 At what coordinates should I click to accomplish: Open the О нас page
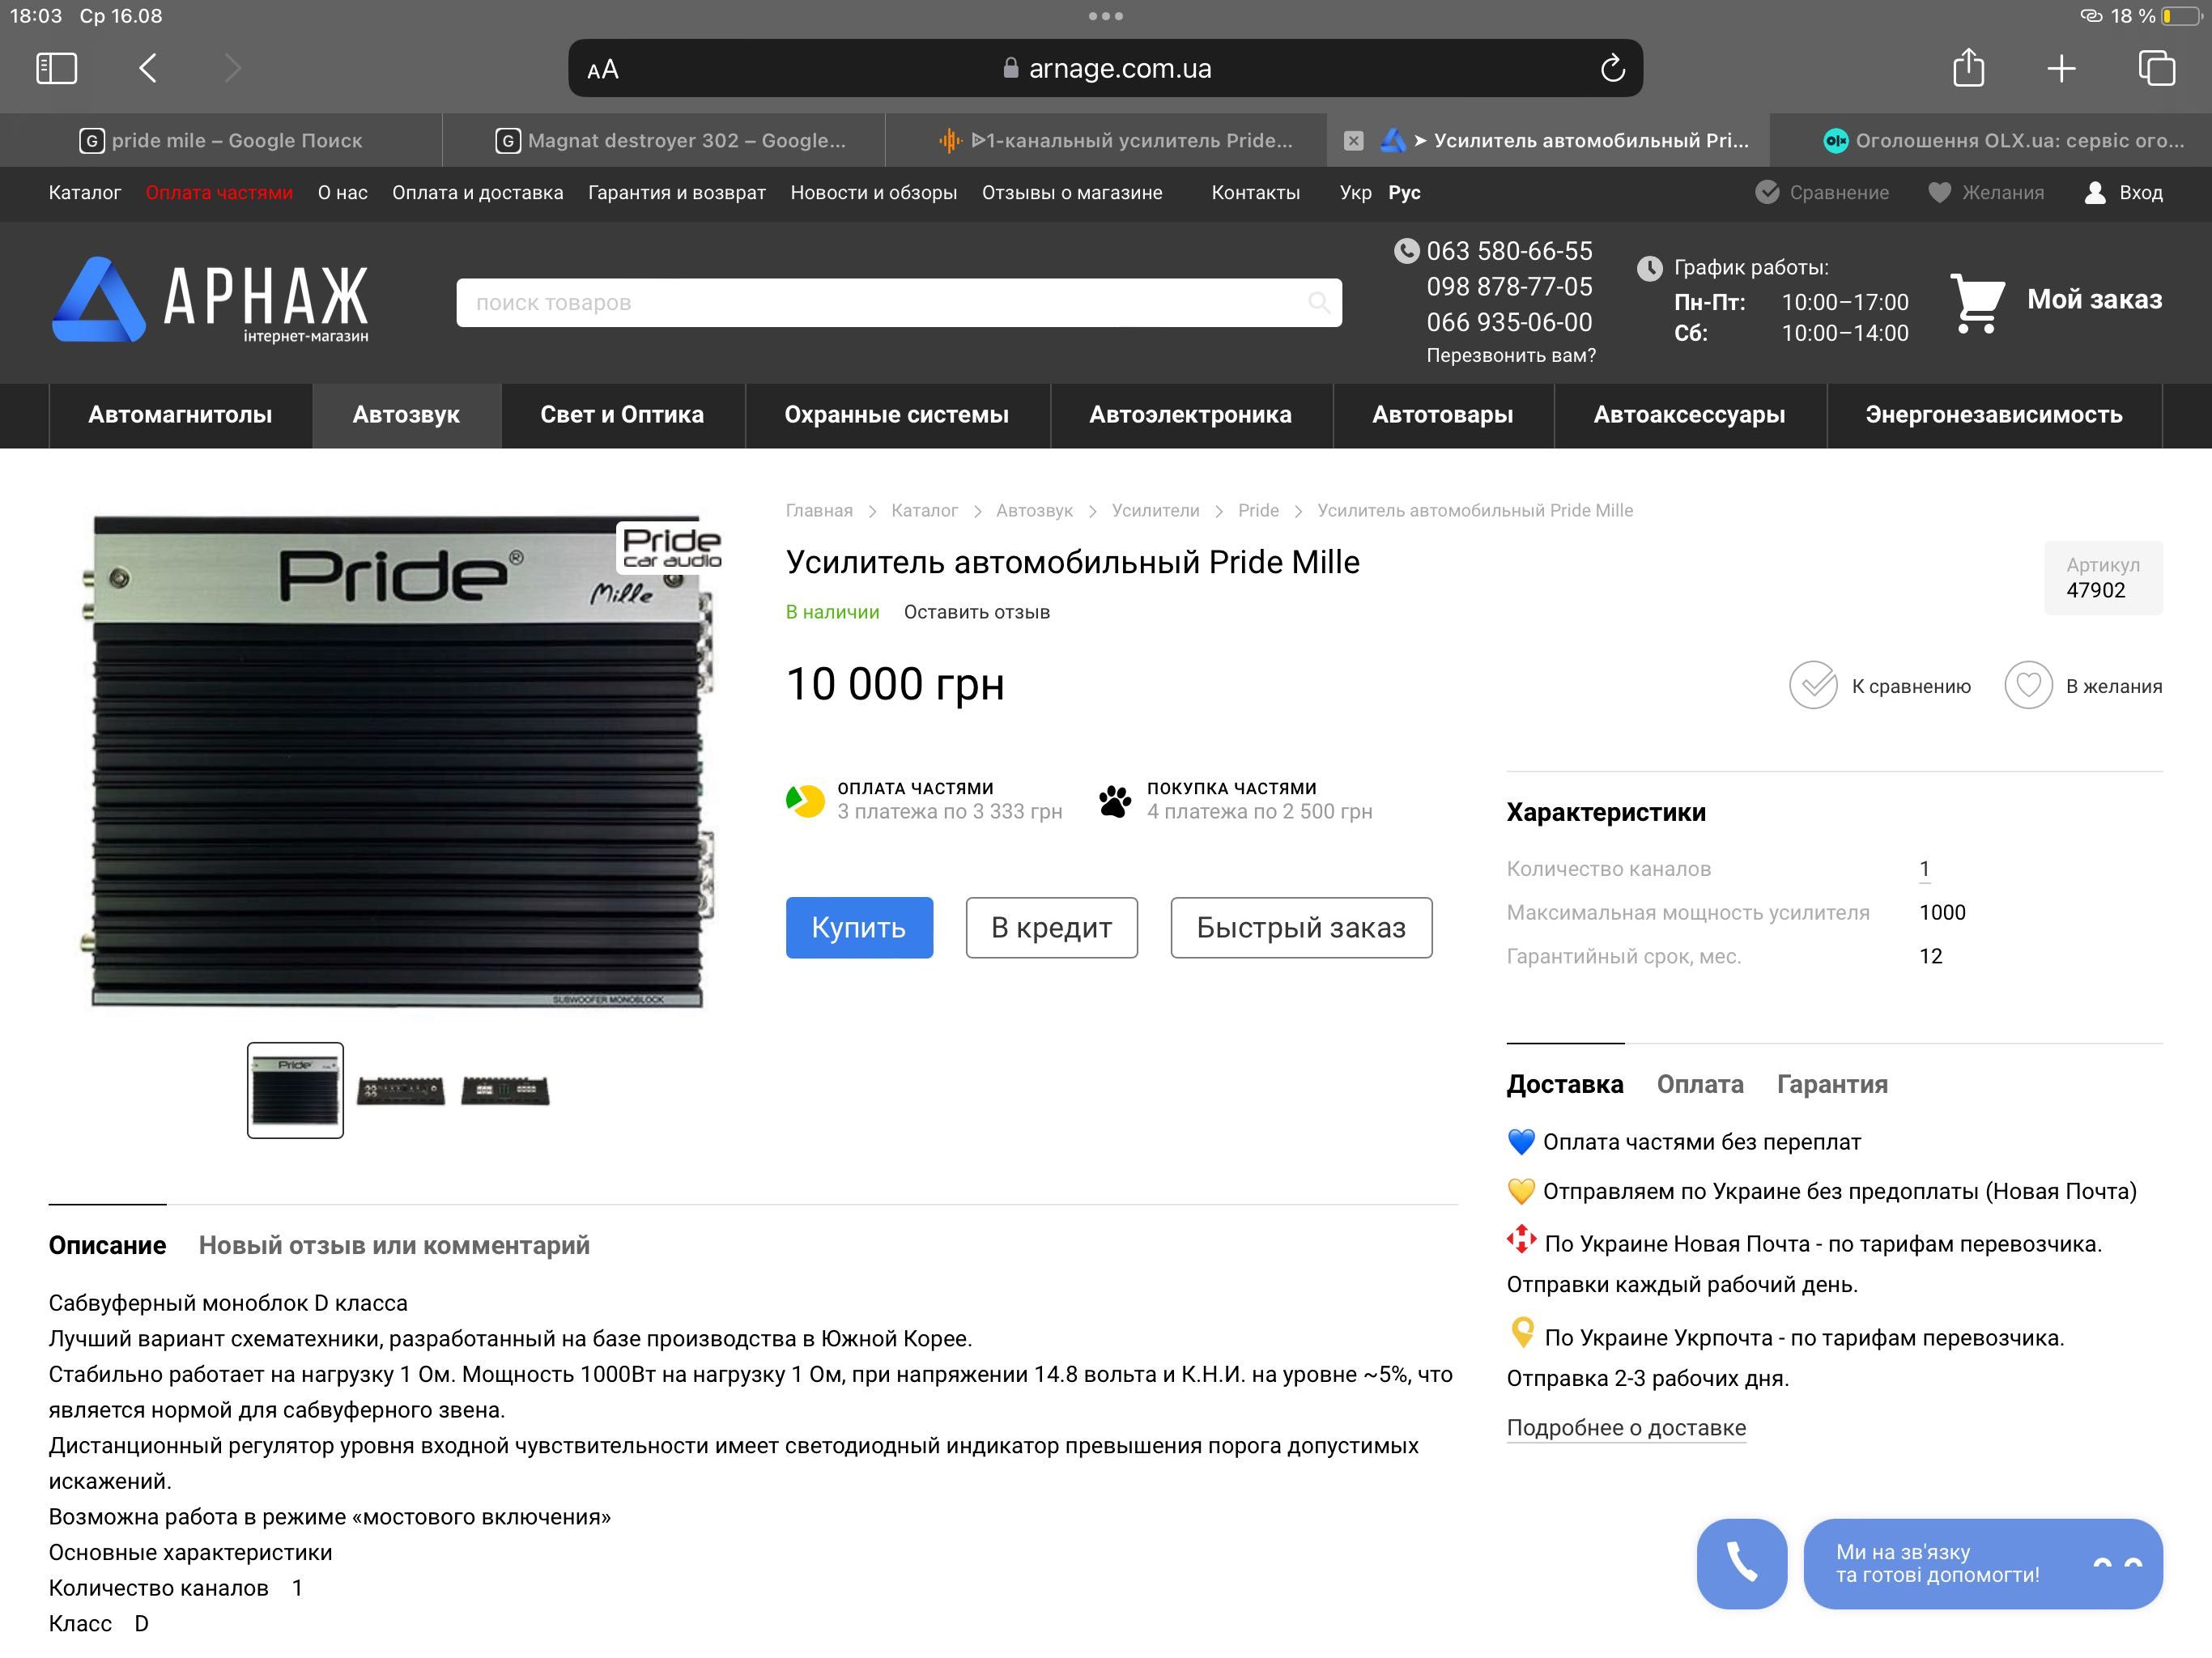click(x=343, y=193)
